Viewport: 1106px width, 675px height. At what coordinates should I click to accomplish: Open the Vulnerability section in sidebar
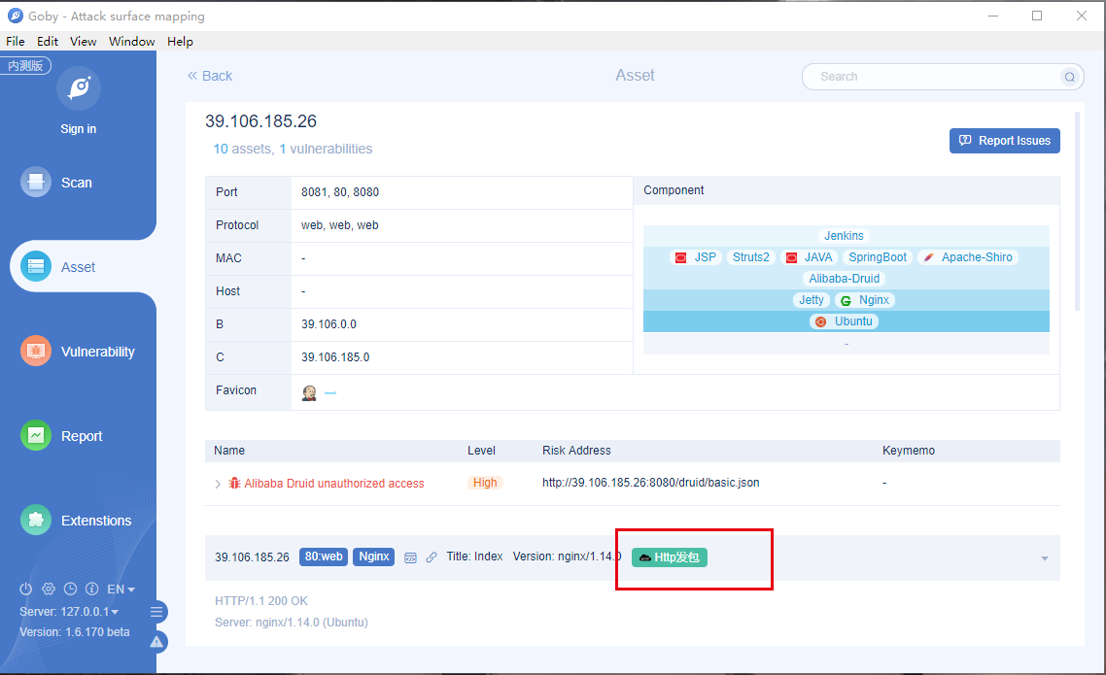pyautogui.click(x=78, y=352)
